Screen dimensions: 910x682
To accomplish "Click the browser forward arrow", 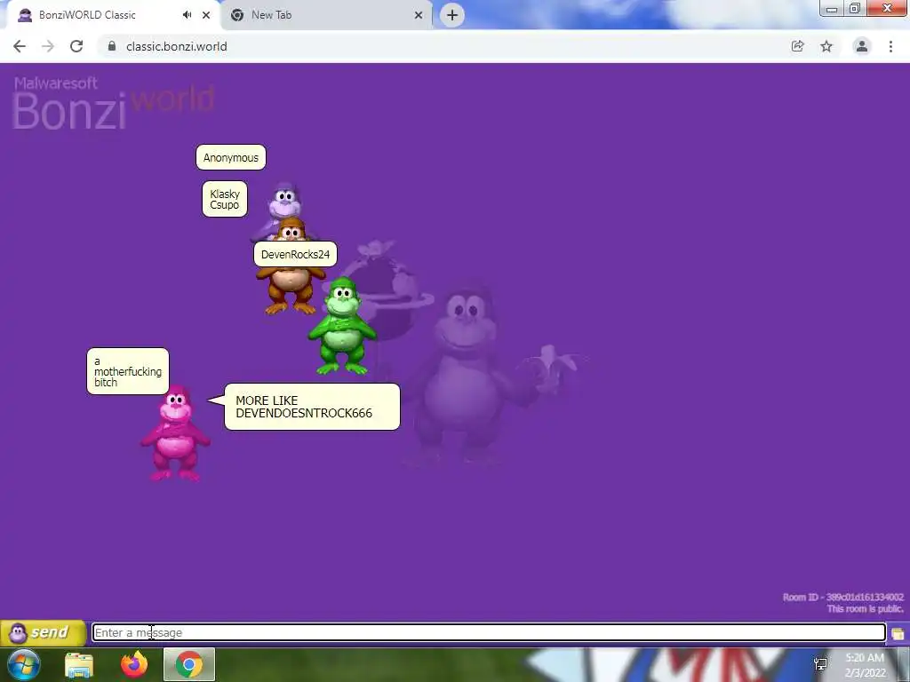I will tap(48, 46).
